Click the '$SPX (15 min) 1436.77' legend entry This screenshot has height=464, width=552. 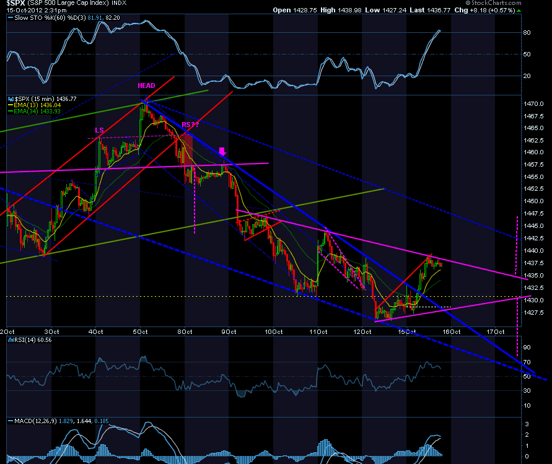[x=45, y=99]
